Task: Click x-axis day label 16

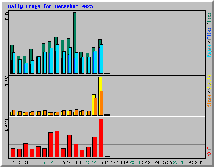Action: pyautogui.click(x=107, y=162)
